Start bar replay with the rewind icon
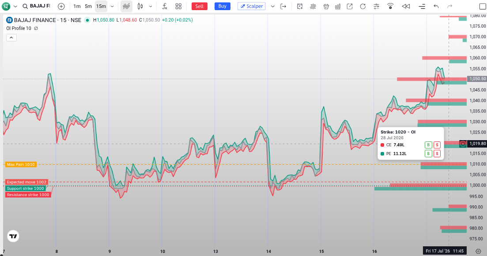Screen dimensions: 487x256 pyautogui.click(x=406, y=6)
